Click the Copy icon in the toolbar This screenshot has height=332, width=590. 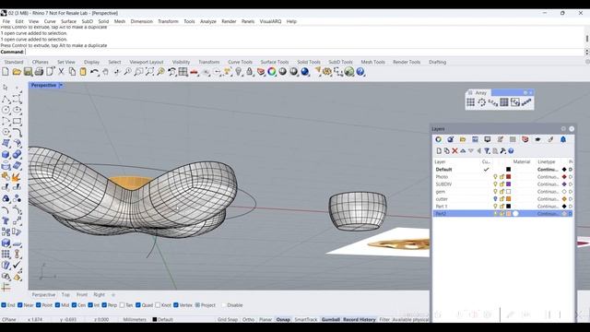point(72,72)
